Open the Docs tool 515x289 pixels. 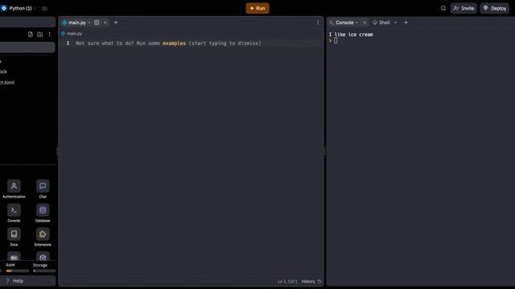(14, 237)
